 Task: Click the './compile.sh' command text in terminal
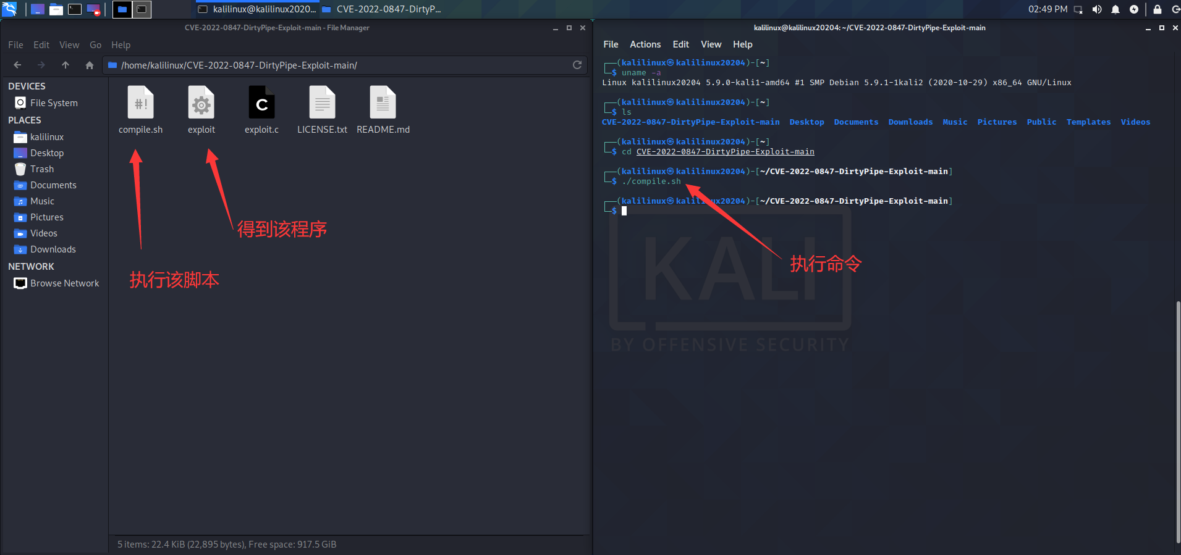point(651,182)
